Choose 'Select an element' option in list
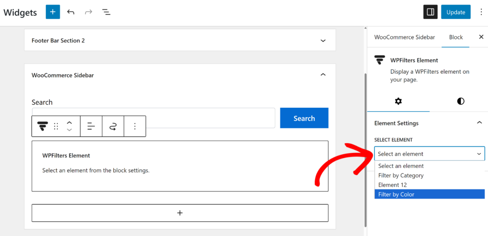Viewport: 488px width, 236px height. [x=430, y=166]
